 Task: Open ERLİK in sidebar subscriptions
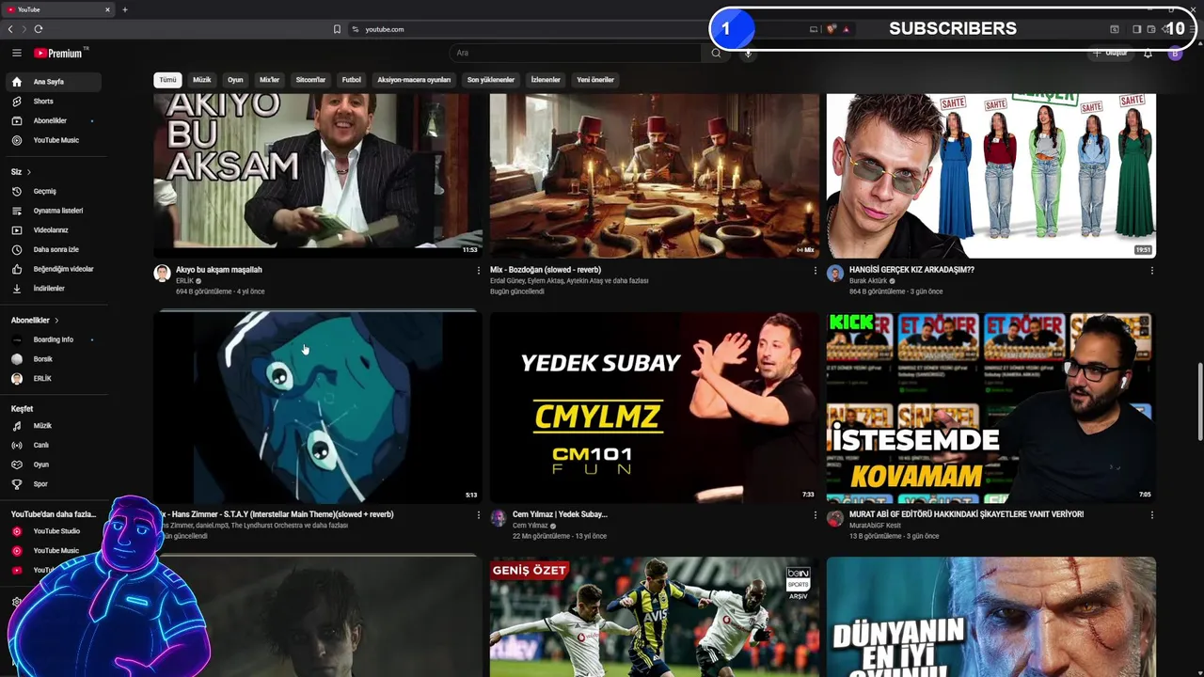[52, 379]
